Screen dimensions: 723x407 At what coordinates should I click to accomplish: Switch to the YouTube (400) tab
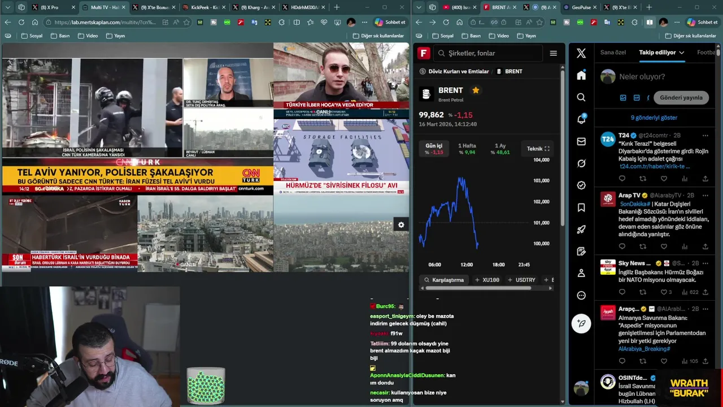point(459,7)
